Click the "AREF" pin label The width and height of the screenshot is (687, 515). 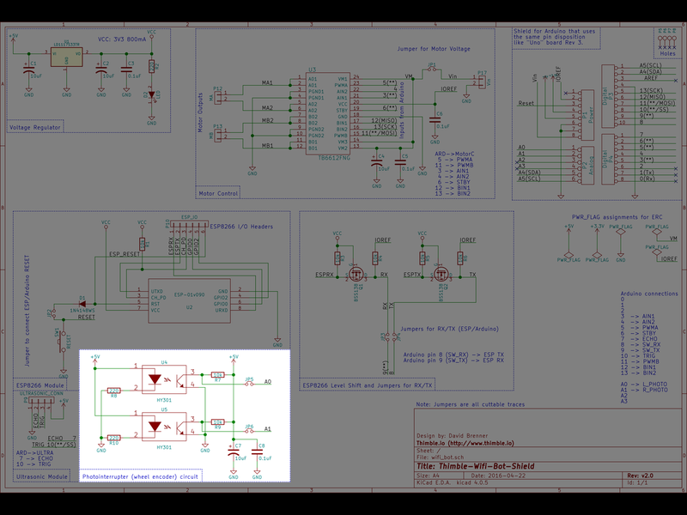pyautogui.click(x=651, y=78)
